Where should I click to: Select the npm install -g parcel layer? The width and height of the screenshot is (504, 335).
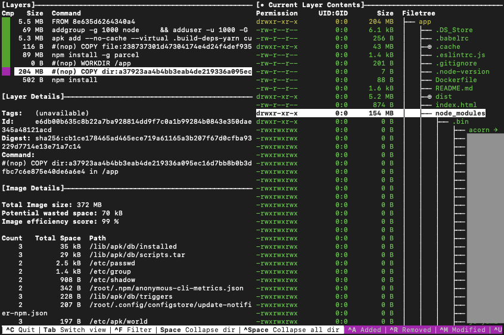133,55
